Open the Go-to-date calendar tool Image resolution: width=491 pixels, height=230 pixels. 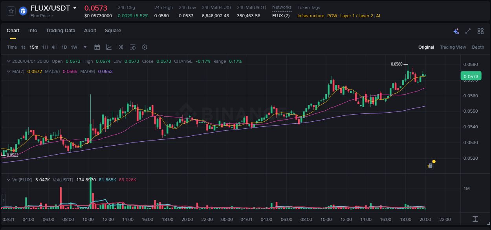pyautogui.click(x=97, y=47)
